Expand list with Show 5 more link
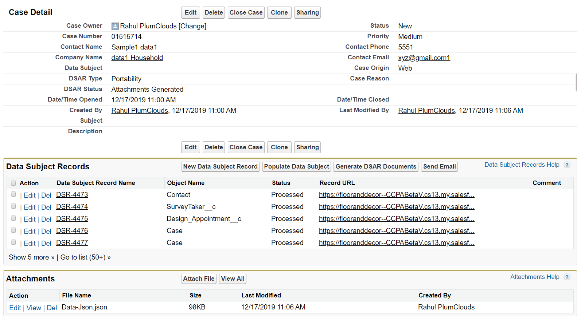Viewport: 577px width, 316px height. pyautogui.click(x=31, y=257)
